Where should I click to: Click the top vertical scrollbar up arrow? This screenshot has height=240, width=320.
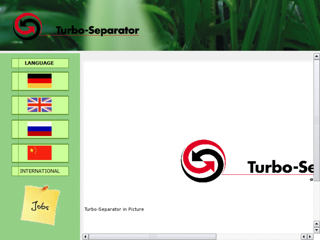(316, 56)
